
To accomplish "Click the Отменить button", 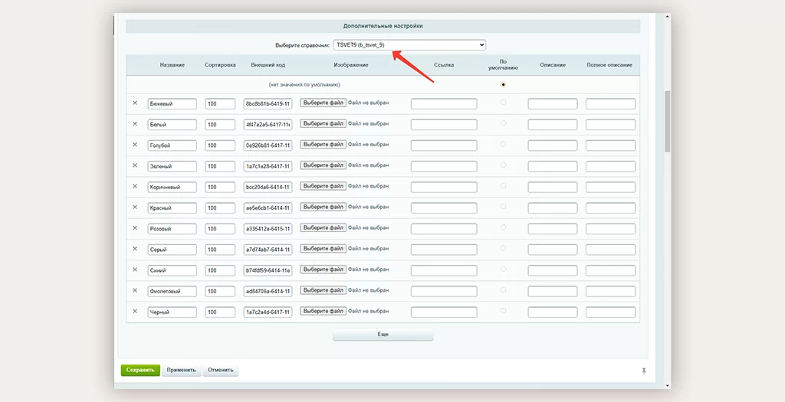I will point(220,370).
